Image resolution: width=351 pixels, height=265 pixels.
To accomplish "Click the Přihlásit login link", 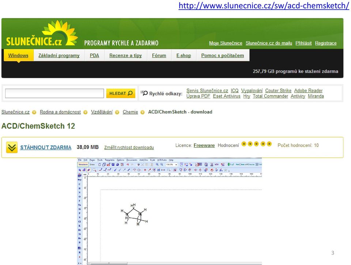I will 303,43.
